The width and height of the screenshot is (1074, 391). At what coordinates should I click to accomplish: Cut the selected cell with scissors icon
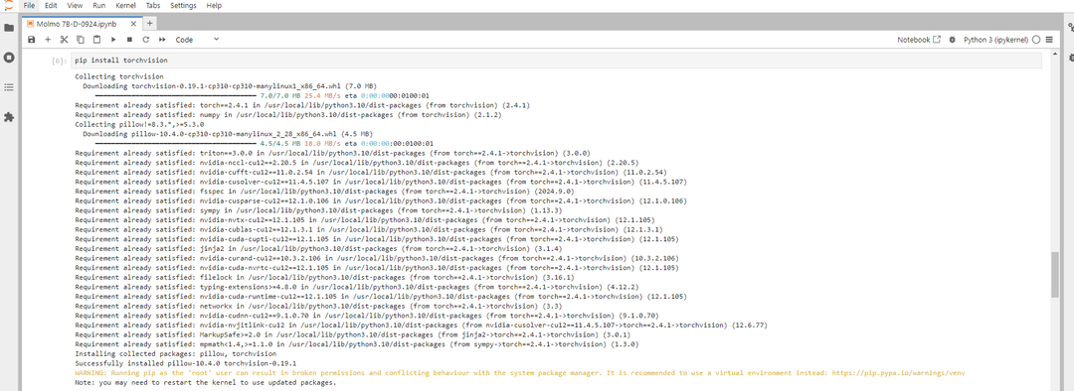pyautogui.click(x=65, y=40)
